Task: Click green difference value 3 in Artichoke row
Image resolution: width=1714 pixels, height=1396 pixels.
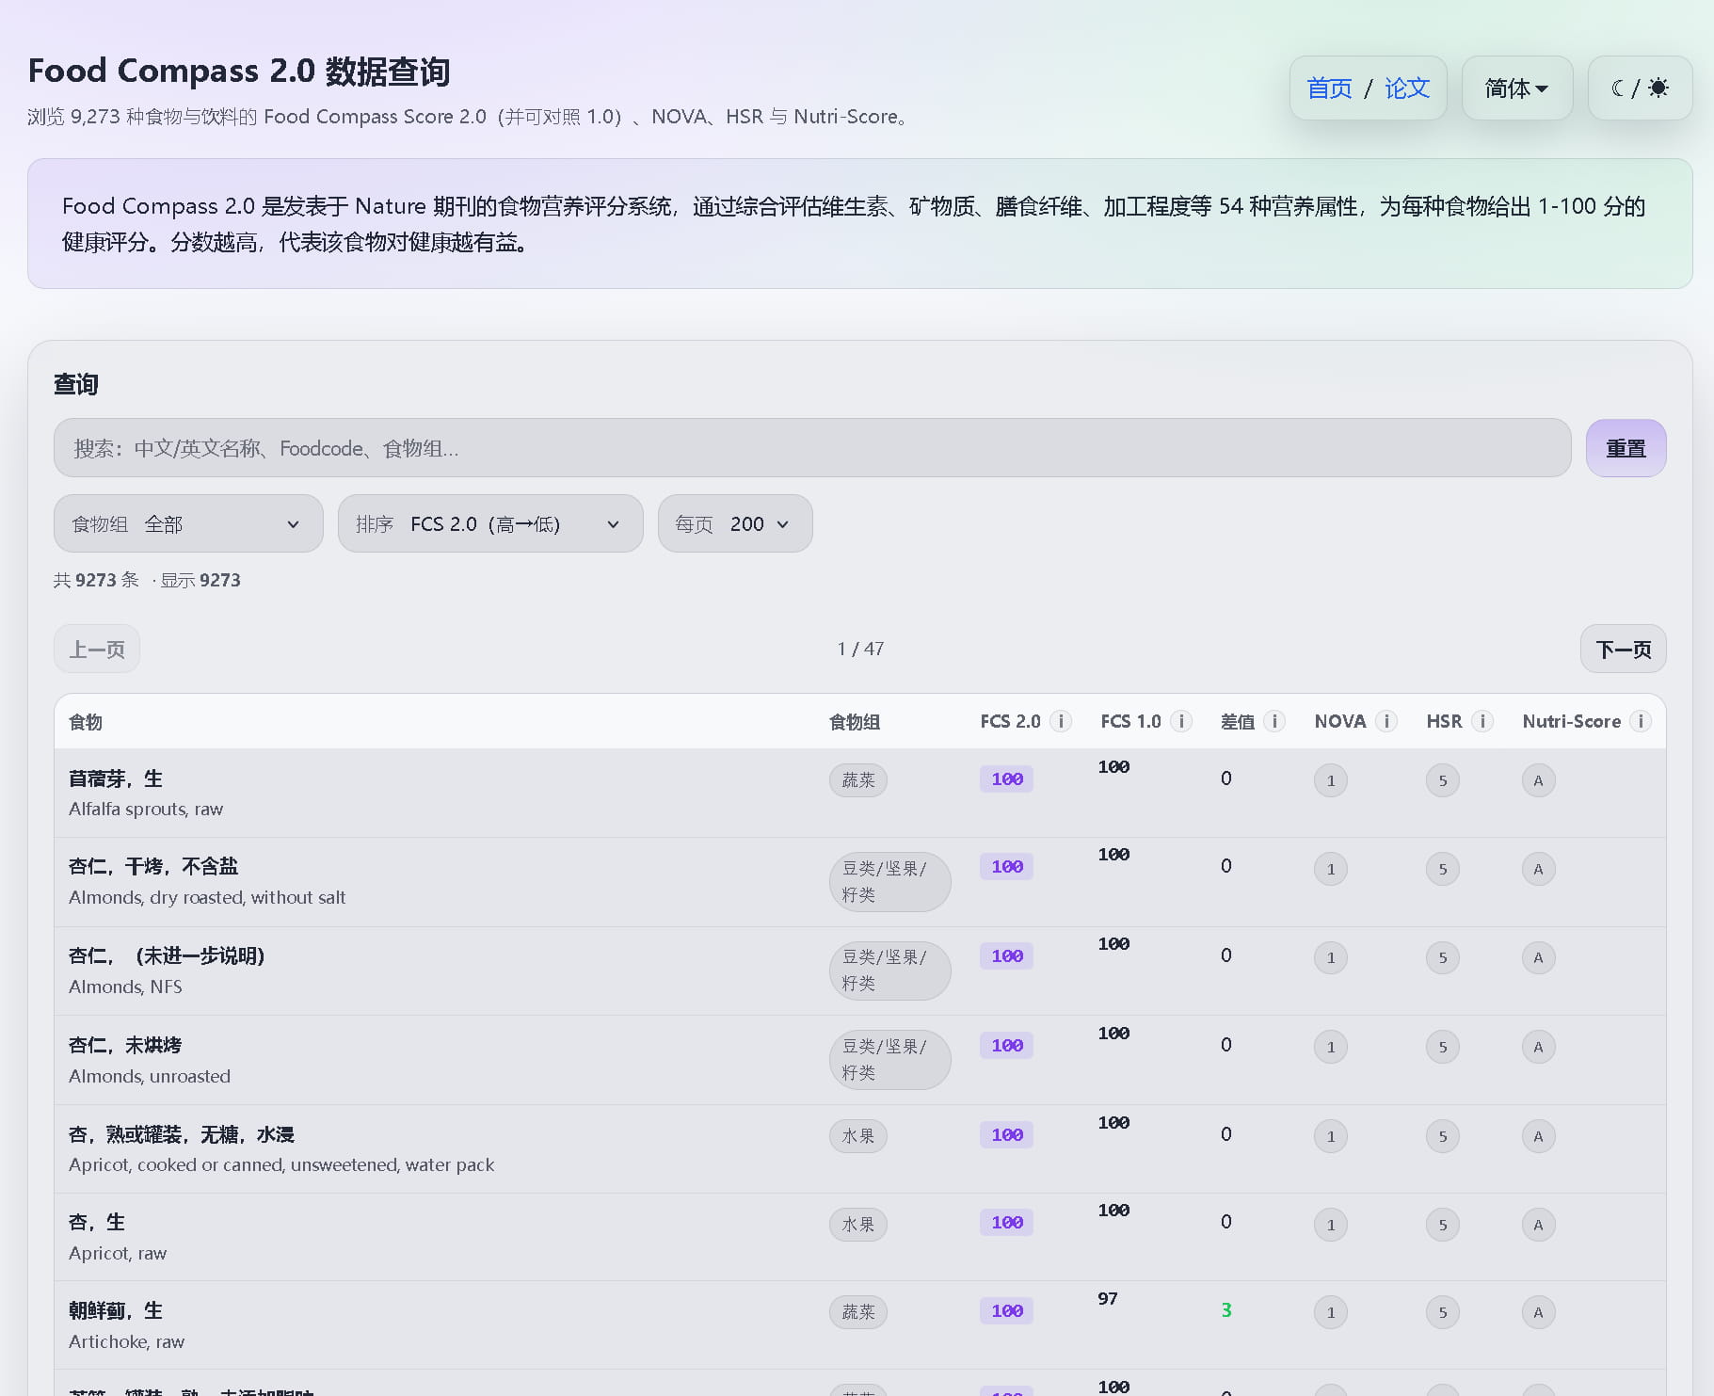Action: coord(1226,1309)
